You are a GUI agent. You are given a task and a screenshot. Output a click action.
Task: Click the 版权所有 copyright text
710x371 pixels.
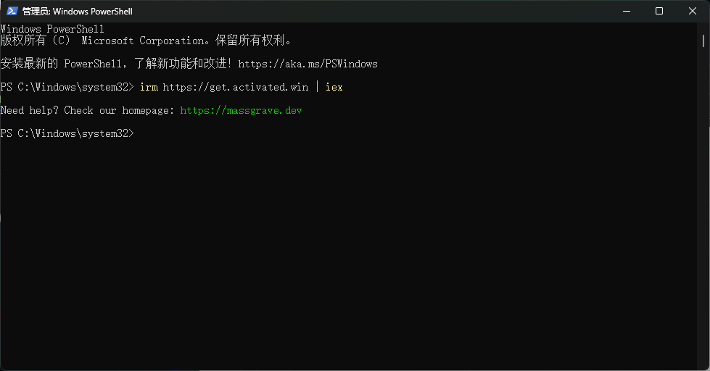(23, 41)
